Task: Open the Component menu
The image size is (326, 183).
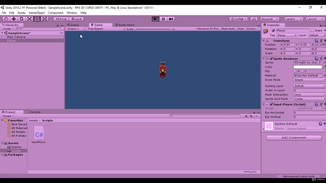Action: pos(56,13)
